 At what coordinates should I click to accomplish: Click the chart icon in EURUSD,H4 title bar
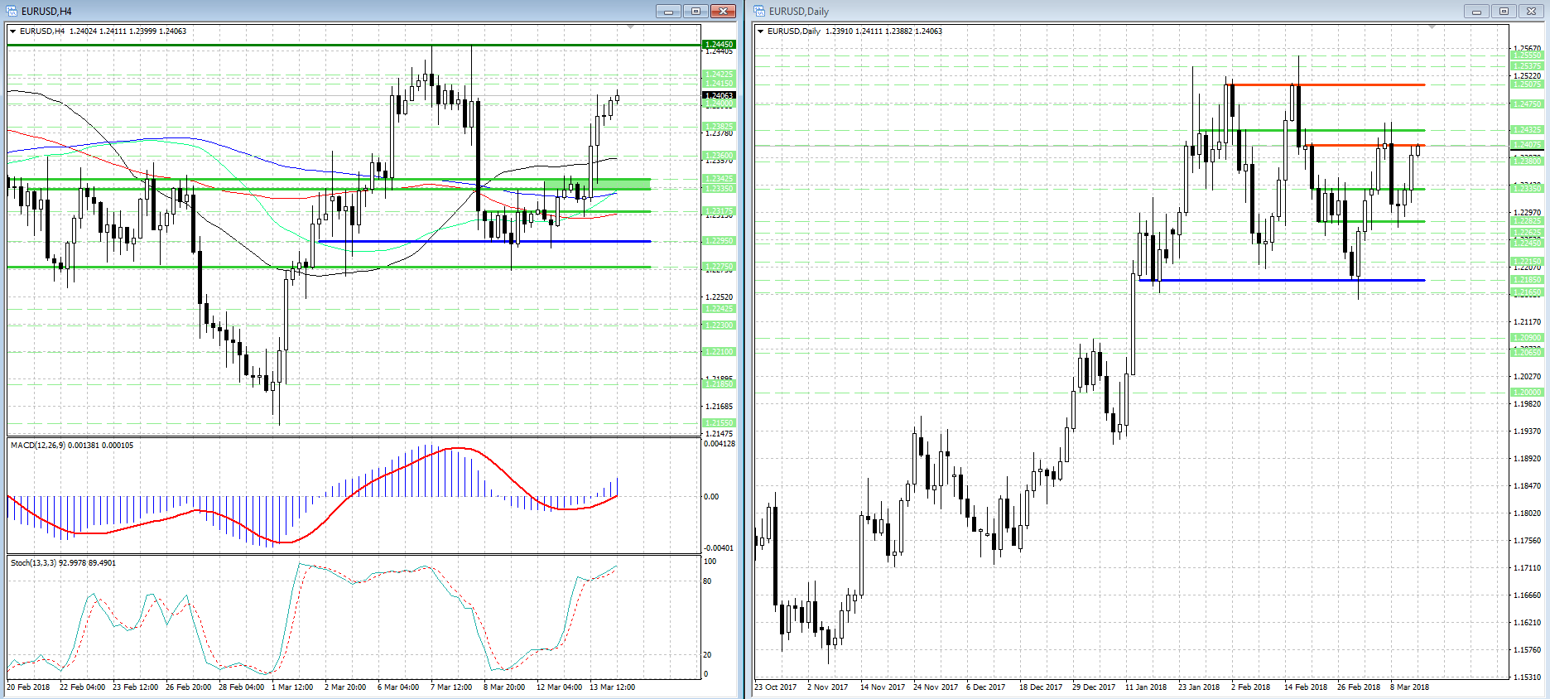pos(12,11)
